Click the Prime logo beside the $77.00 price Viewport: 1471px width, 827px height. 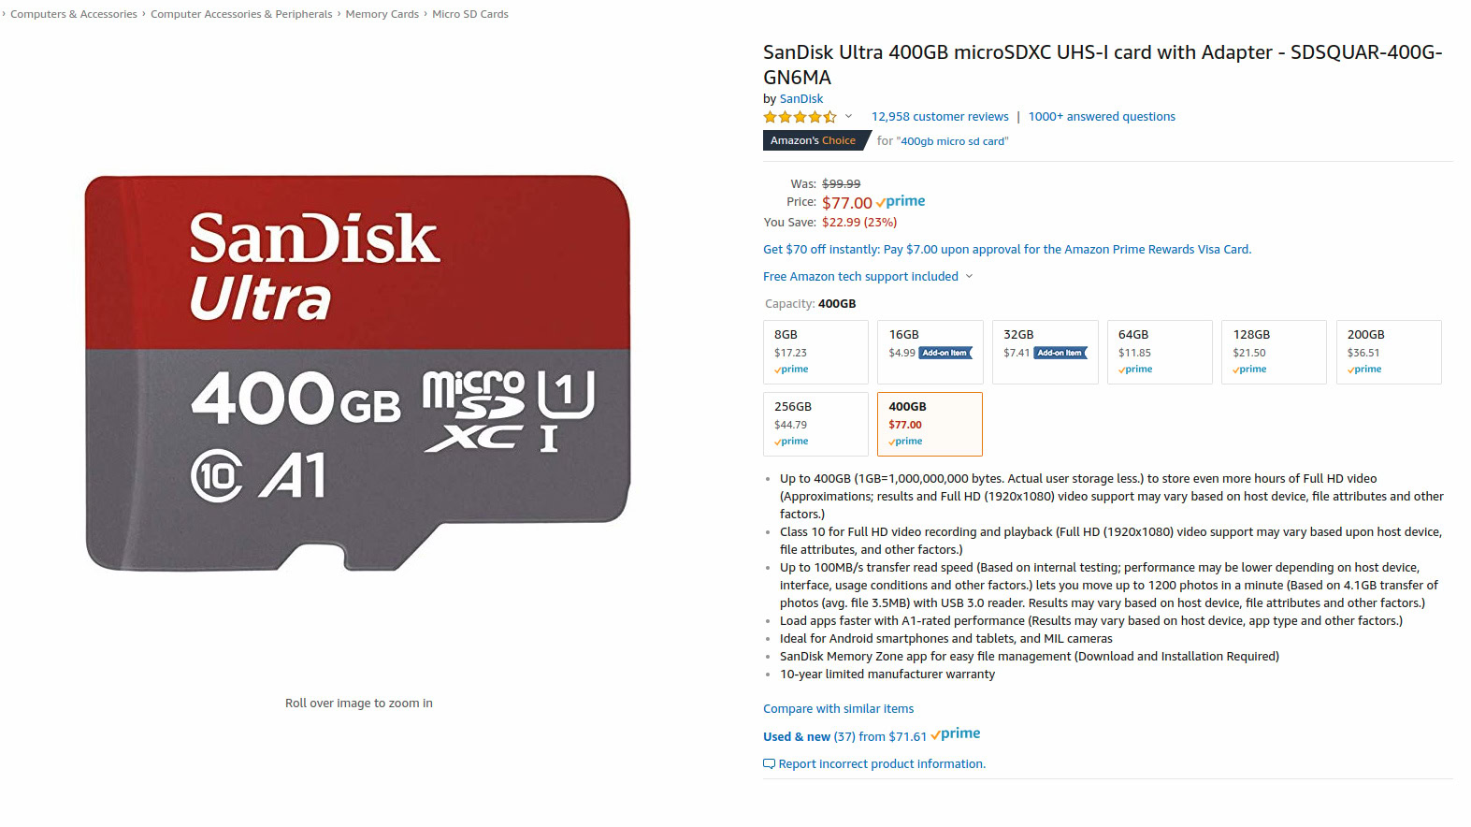tap(901, 202)
